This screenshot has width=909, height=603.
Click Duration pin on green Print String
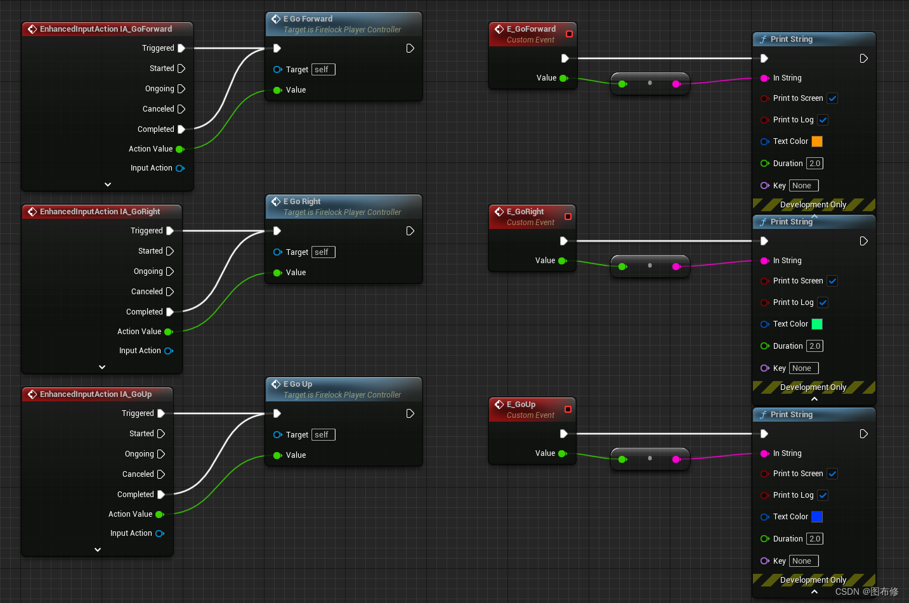[x=765, y=346]
